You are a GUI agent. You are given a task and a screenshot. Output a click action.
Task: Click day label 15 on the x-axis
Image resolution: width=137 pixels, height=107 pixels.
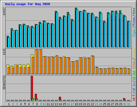64,104
